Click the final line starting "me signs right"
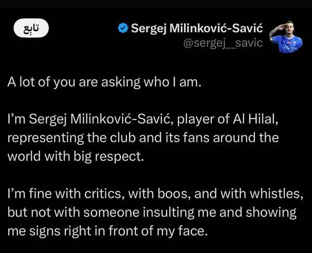The image size is (312, 253). pos(107,229)
